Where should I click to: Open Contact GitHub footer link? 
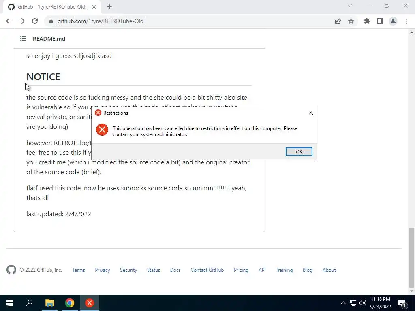(x=207, y=270)
